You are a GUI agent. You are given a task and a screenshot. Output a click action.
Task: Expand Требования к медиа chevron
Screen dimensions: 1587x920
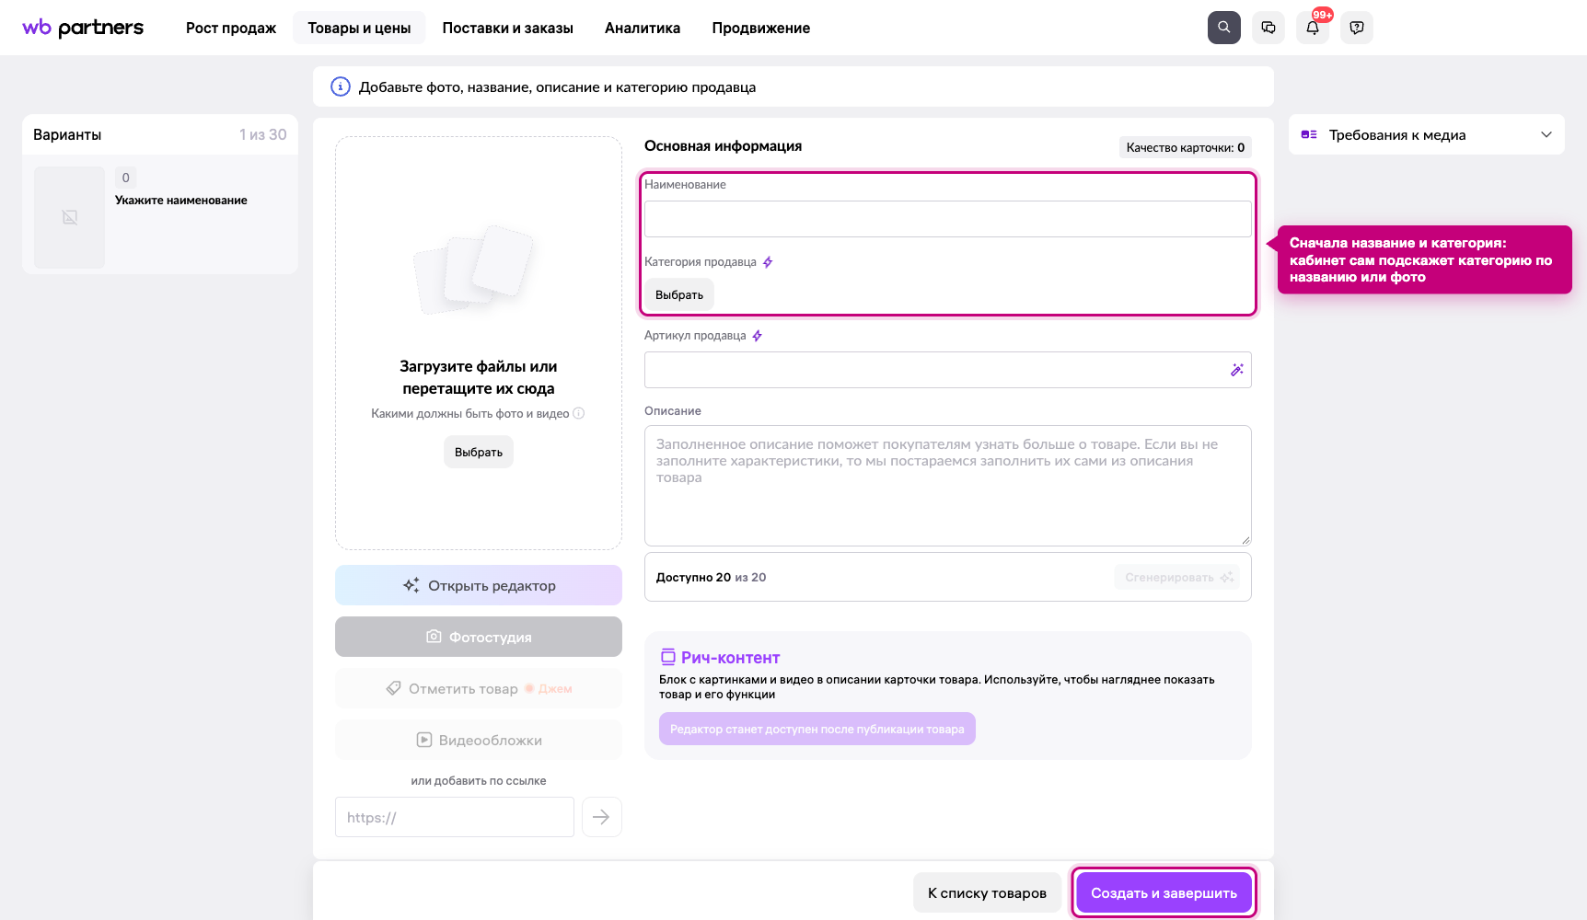tap(1546, 134)
